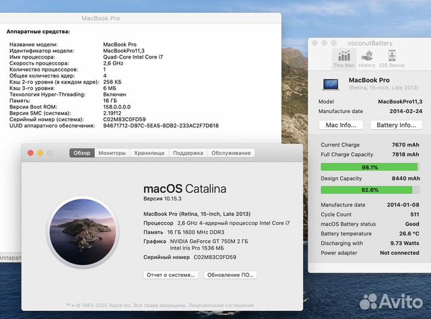Open the Лицензионное соглашение link
This screenshot has height=319, width=431.
pyautogui.click(x=221, y=306)
